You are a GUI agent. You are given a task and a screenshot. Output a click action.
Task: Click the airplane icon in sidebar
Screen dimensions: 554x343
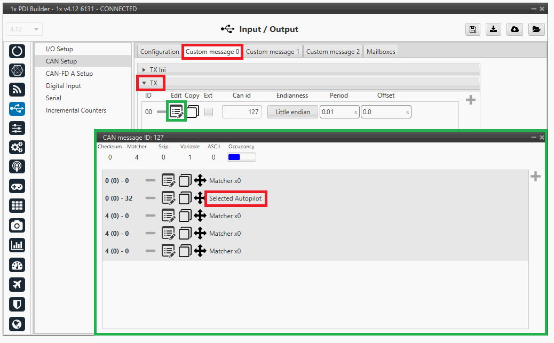tap(17, 284)
